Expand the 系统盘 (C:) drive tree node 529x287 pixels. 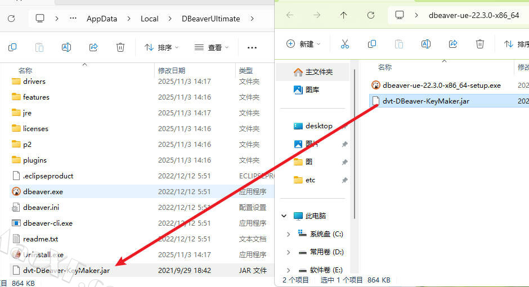coord(289,234)
